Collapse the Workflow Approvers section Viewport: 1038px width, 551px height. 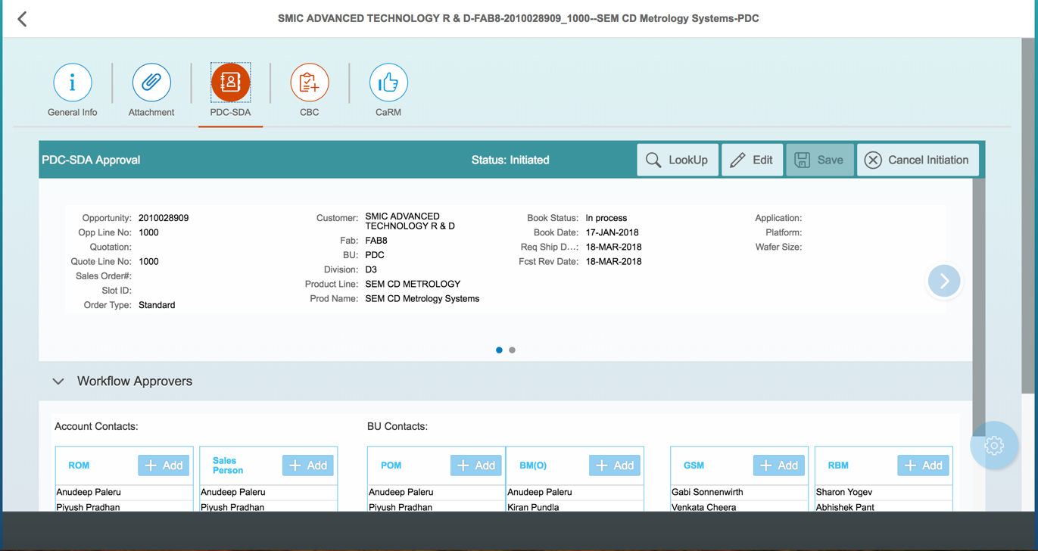pyautogui.click(x=58, y=381)
